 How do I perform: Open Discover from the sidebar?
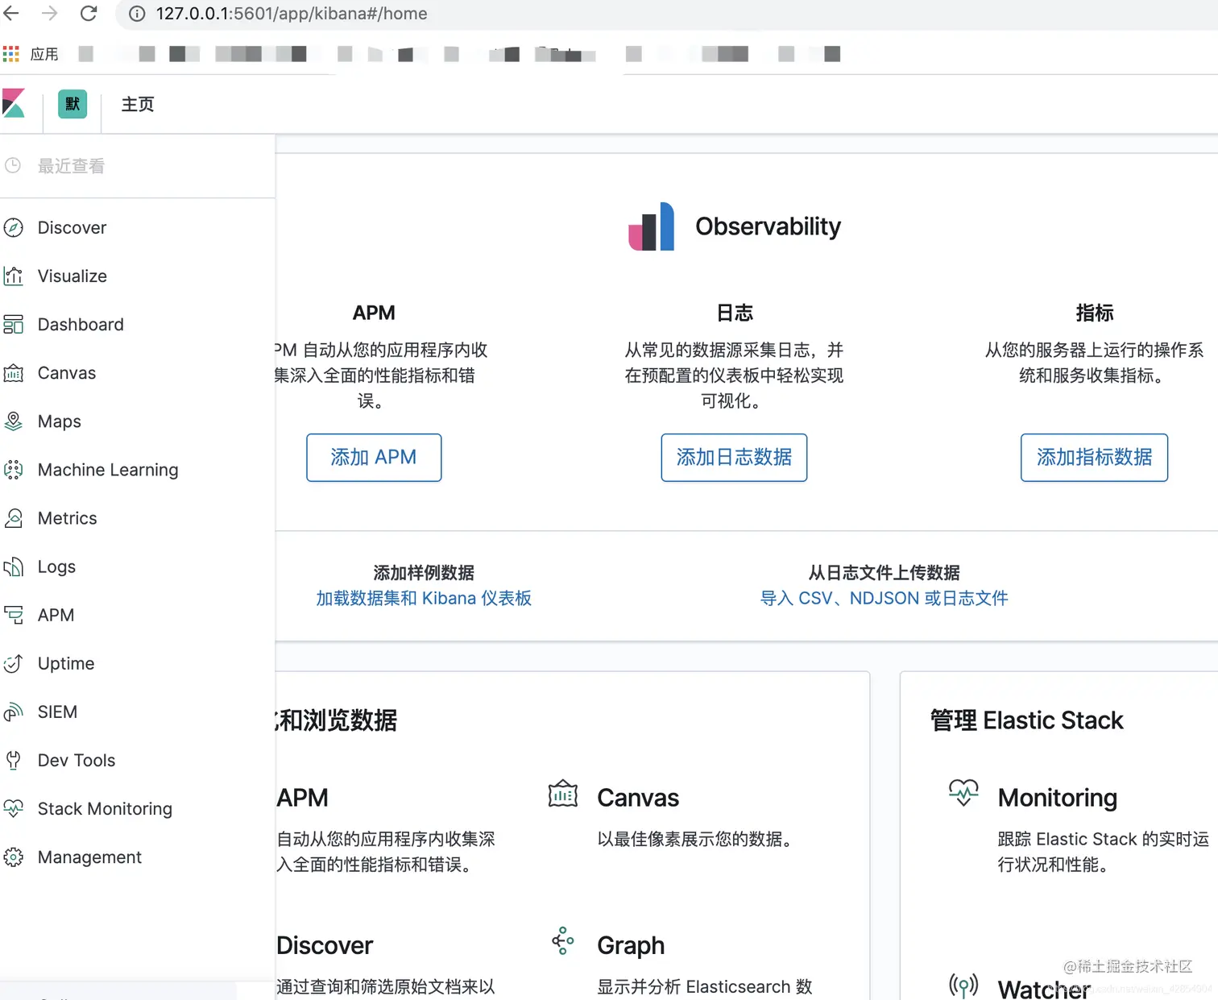72,227
